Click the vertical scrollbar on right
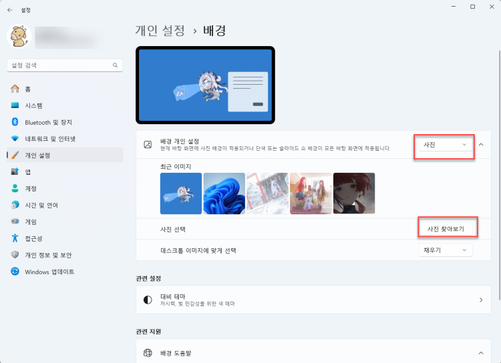Screen dimensions: 501x363 500,175
